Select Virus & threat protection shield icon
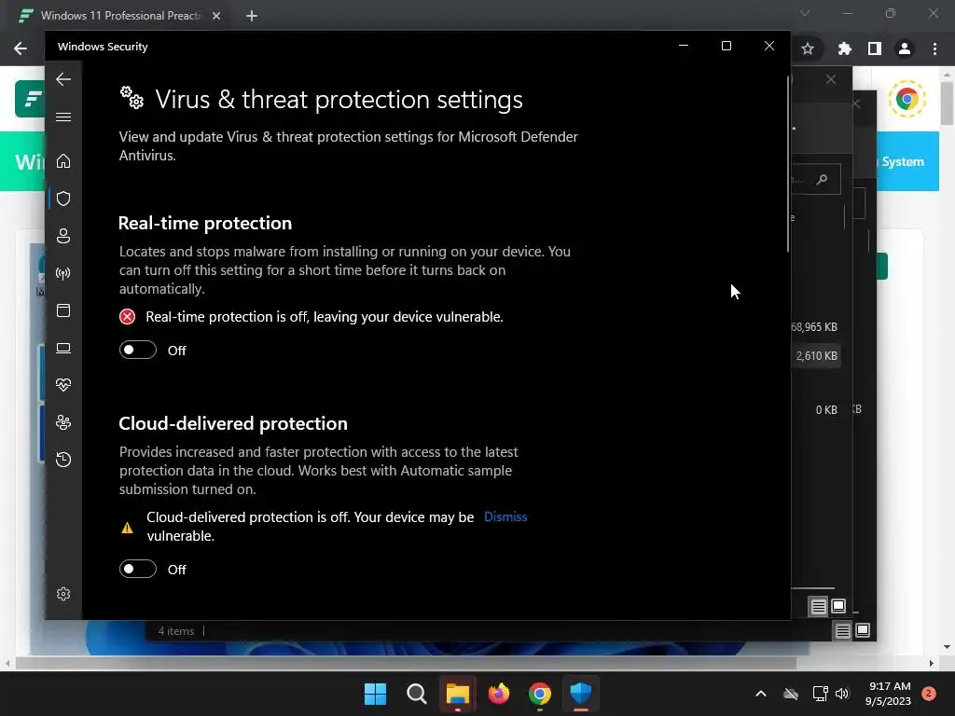Screen dimensions: 955x716 63,199
